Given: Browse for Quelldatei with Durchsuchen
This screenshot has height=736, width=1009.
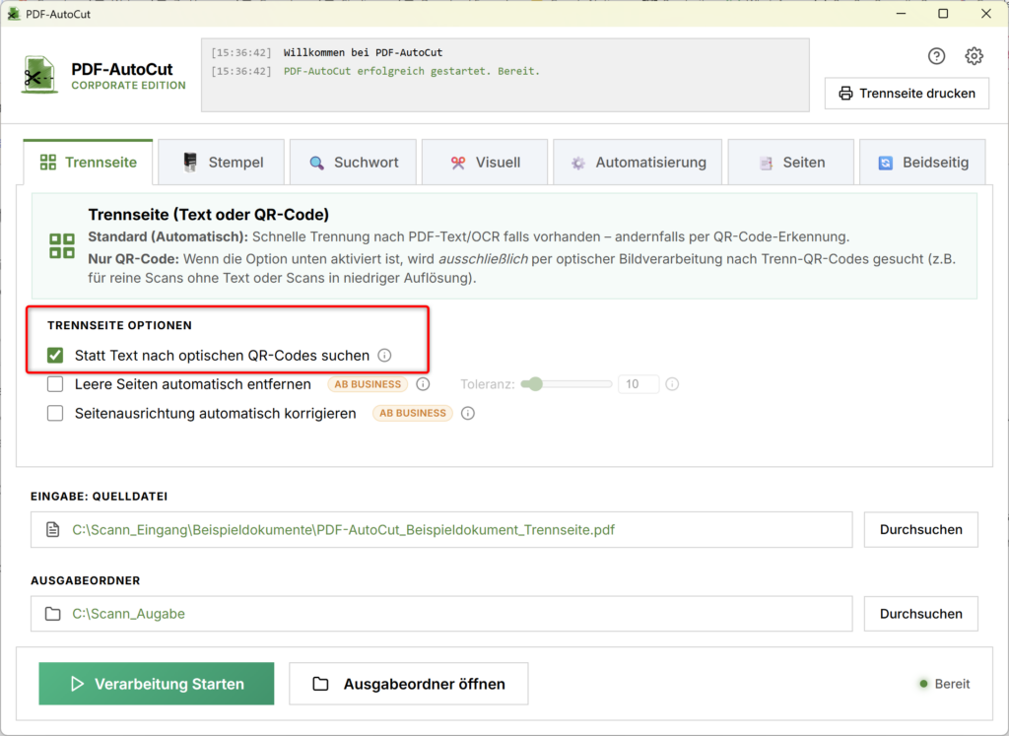Looking at the screenshot, I should tap(921, 529).
